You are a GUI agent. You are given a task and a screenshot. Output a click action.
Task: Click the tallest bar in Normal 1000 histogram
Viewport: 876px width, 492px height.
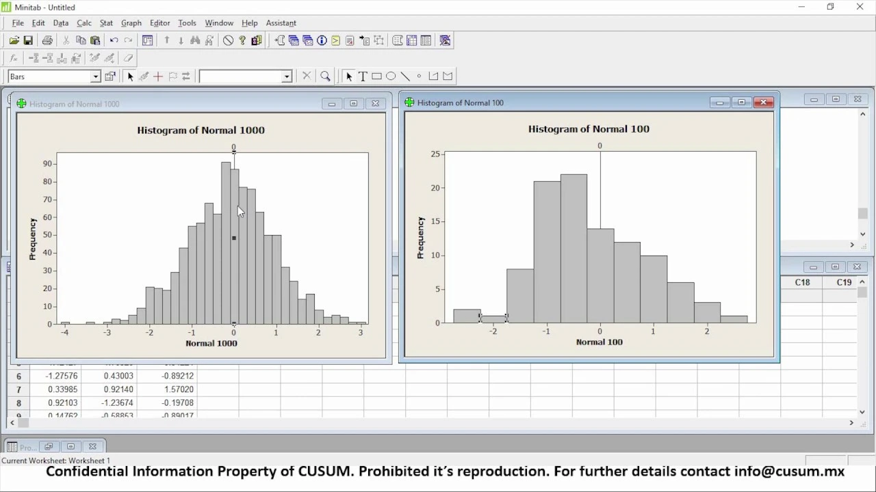coord(226,243)
